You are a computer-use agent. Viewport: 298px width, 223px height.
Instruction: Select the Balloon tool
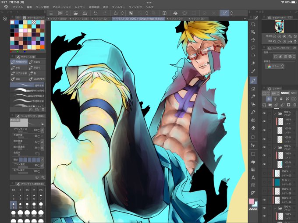coord(253,137)
